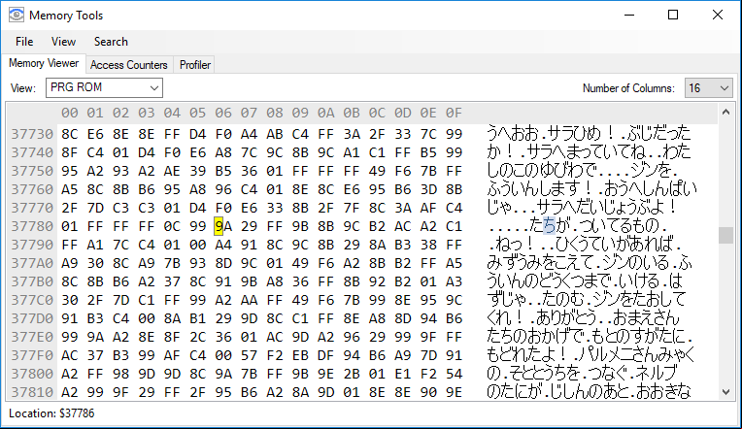Open the File menu
This screenshot has height=429, width=742.
pos(24,42)
